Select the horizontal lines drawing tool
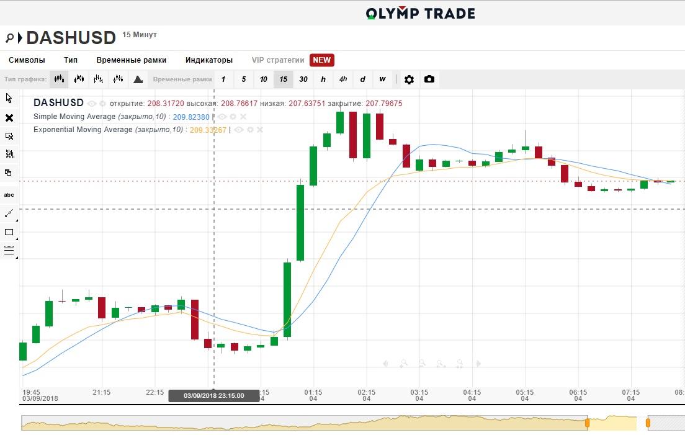This screenshot has width=685, height=435. (9, 250)
